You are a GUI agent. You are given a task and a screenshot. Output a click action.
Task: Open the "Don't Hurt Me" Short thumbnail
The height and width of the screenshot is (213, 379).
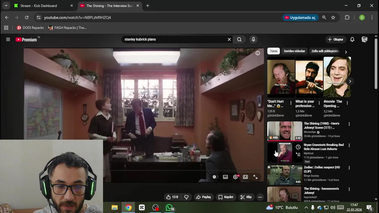[x=281, y=77]
